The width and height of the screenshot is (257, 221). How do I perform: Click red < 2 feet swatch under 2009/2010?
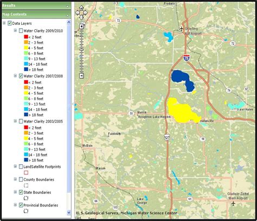pos(26,37)
